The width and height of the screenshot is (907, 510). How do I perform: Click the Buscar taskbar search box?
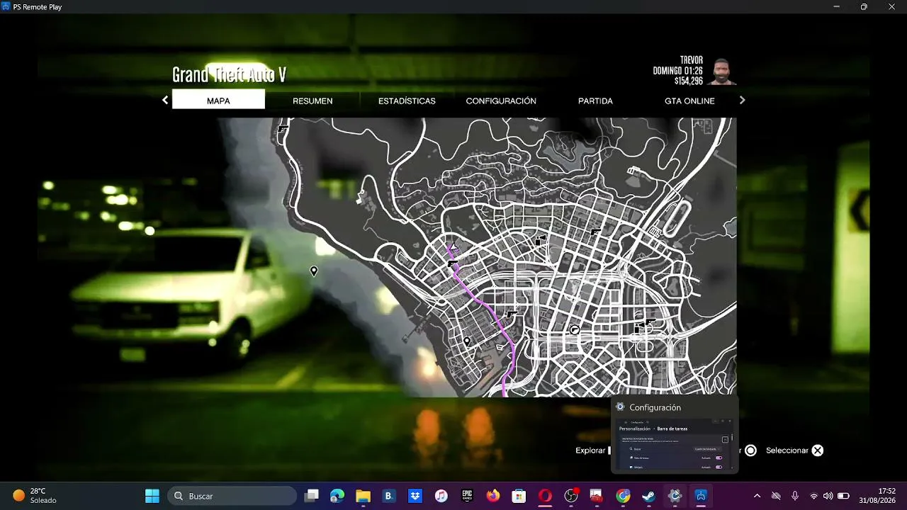232,496
